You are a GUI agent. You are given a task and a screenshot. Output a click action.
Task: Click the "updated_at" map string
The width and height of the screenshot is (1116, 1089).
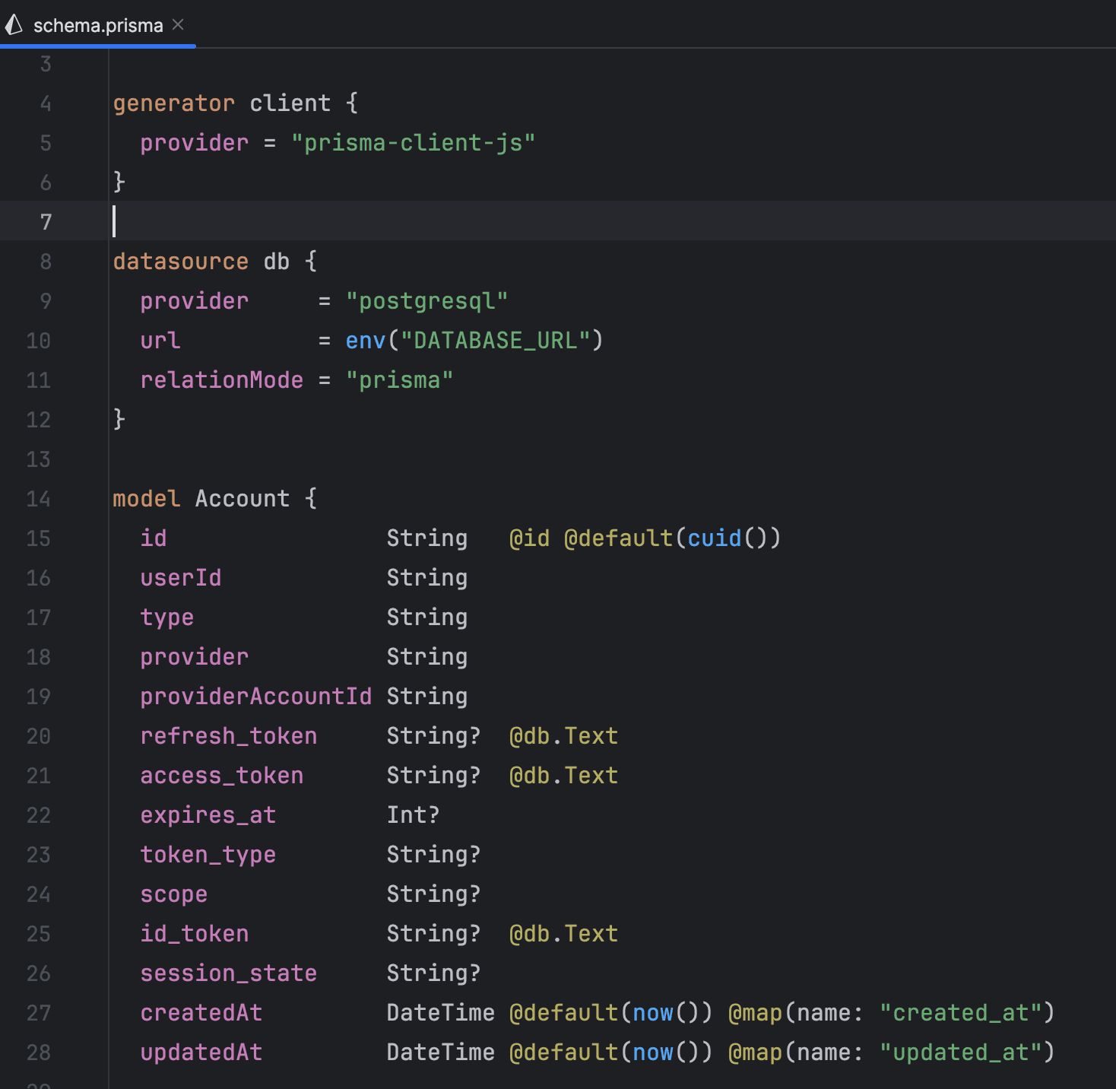960,1052
